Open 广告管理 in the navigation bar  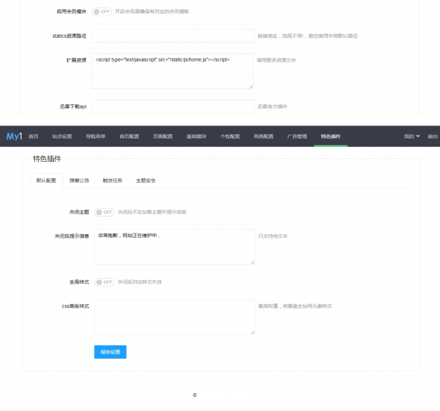[297, 136]
